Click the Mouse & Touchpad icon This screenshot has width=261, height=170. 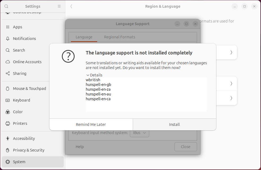pyautogui.click(x=8, y=89)
